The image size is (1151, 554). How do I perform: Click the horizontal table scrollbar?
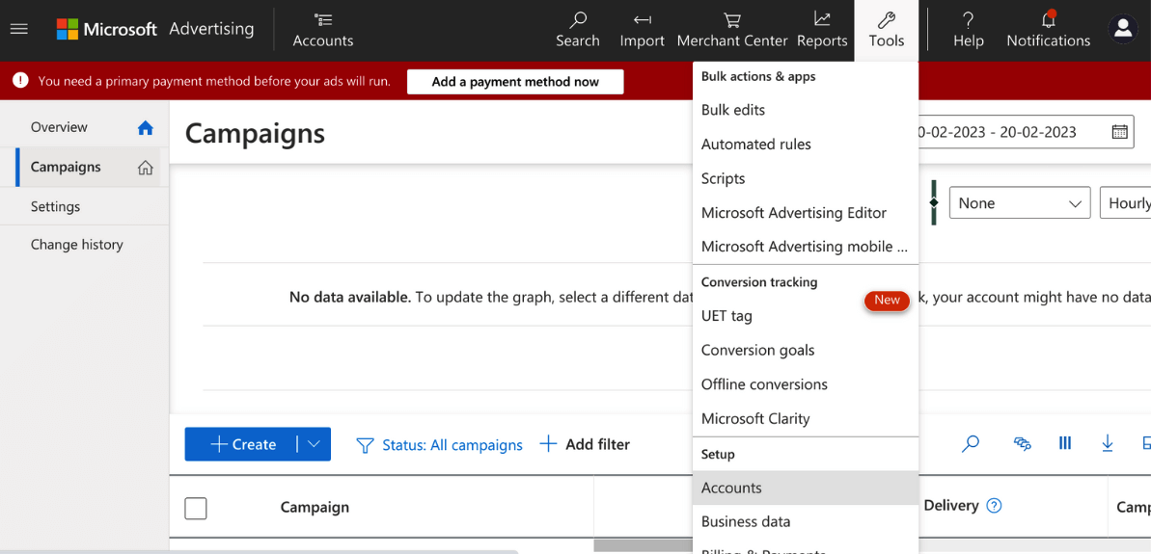click(643, 546)
